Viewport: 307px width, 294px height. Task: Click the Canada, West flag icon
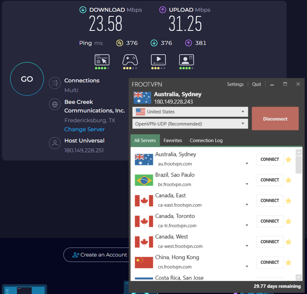[x=144, y=242]
